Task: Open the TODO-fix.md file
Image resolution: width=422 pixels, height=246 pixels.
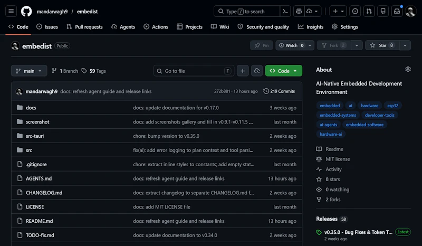Action: coord(40,235)
